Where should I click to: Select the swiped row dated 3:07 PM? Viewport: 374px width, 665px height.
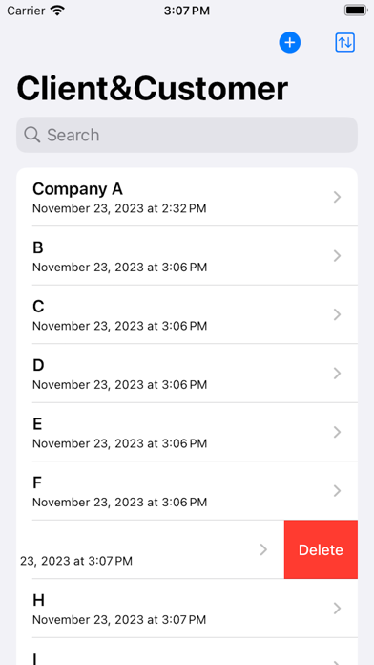151,549
